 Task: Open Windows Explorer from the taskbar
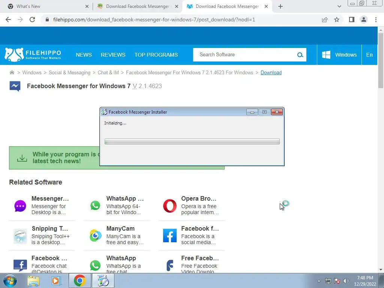(x=33, y=281)
